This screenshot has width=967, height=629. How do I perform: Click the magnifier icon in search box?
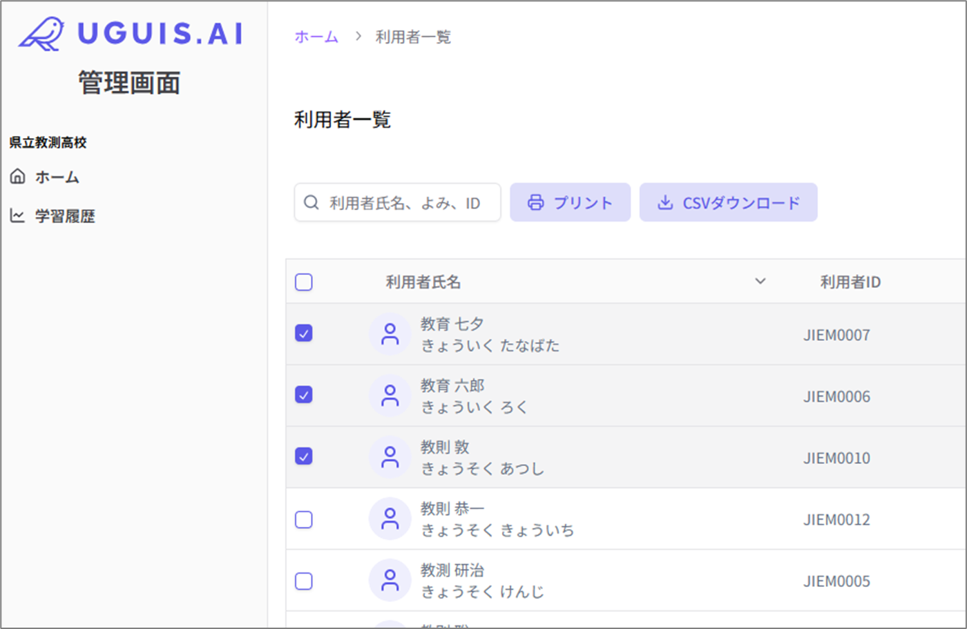[312, 202]
